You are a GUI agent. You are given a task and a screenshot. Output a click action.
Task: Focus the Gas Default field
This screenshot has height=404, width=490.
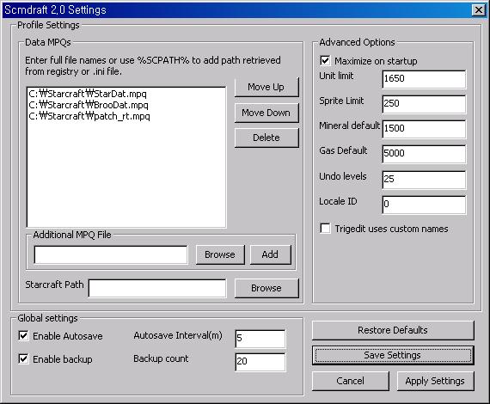coord(424,154)
